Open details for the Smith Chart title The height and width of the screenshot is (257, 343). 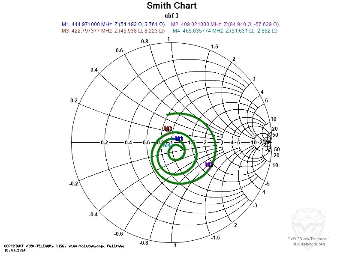coord(171,6)
